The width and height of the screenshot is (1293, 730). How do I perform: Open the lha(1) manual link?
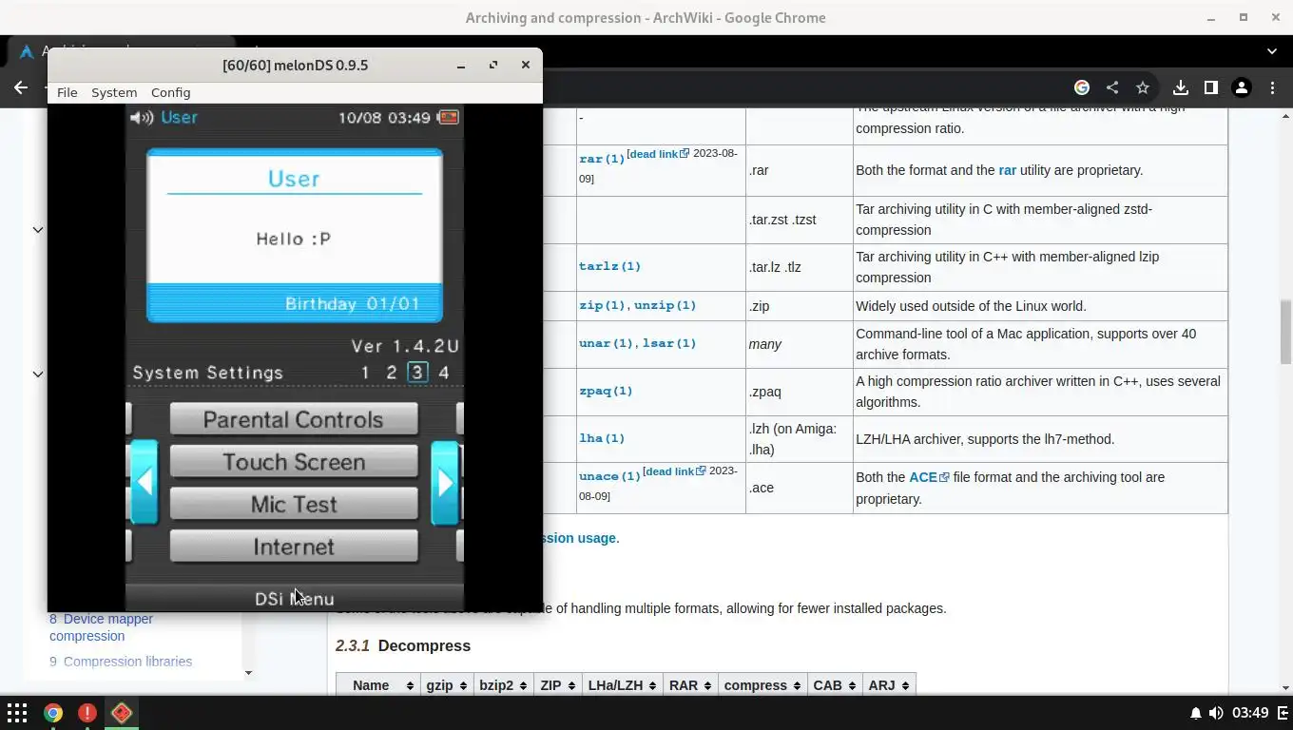(x=602, y=438)
